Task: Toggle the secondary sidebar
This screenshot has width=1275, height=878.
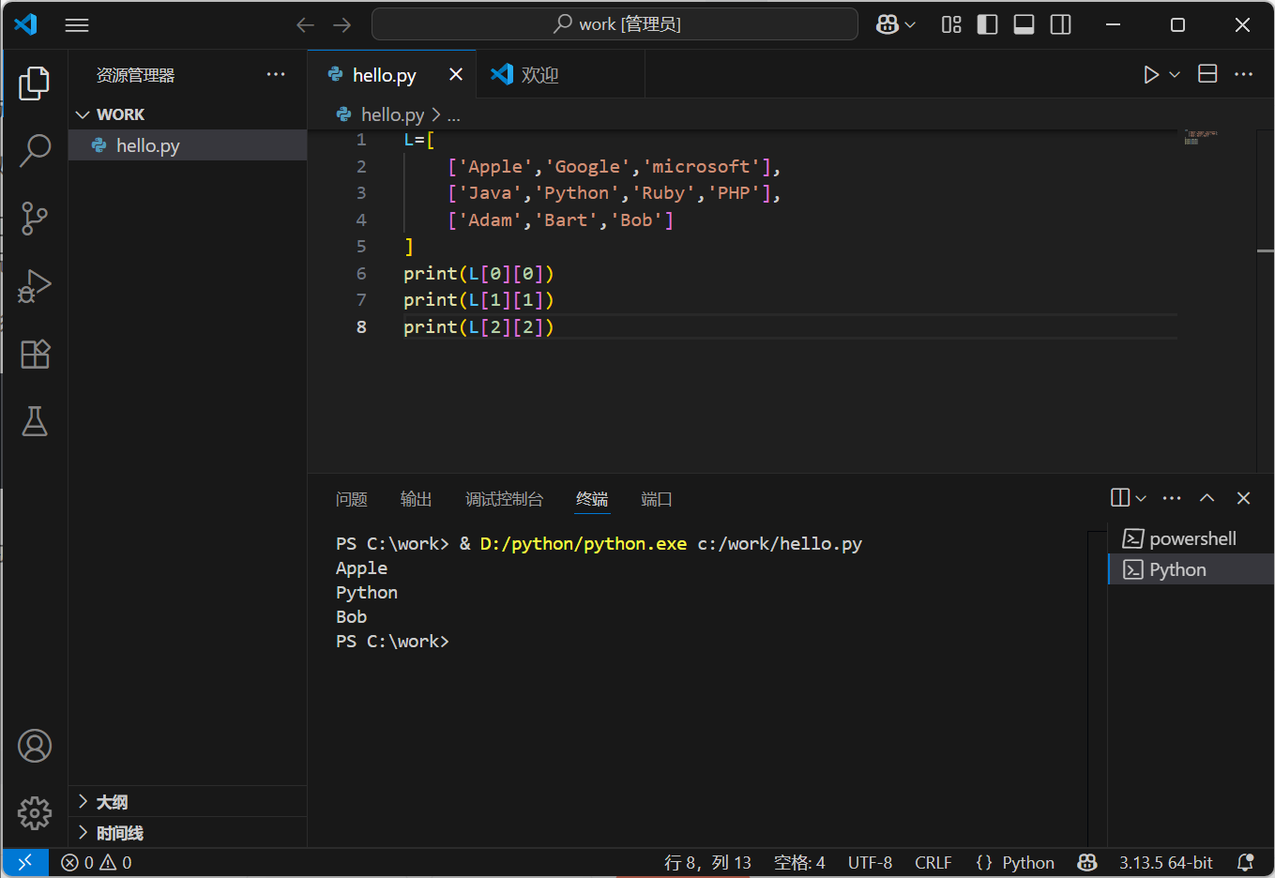Action: (1060, 24)
